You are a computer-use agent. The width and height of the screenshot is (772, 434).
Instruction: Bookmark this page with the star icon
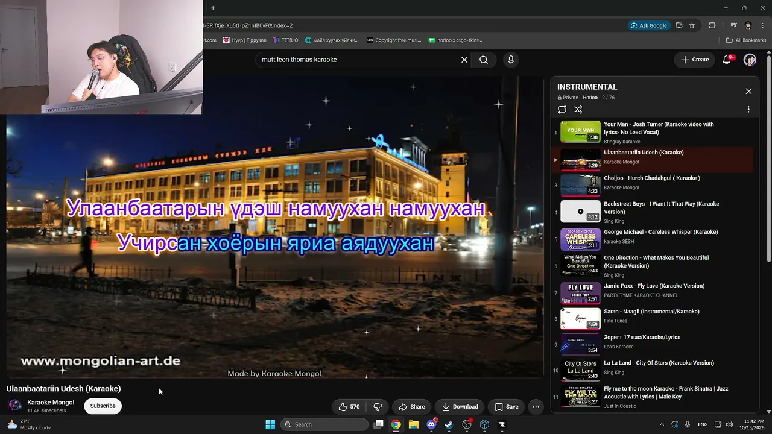pyautogui.click(x=692, y=25)
